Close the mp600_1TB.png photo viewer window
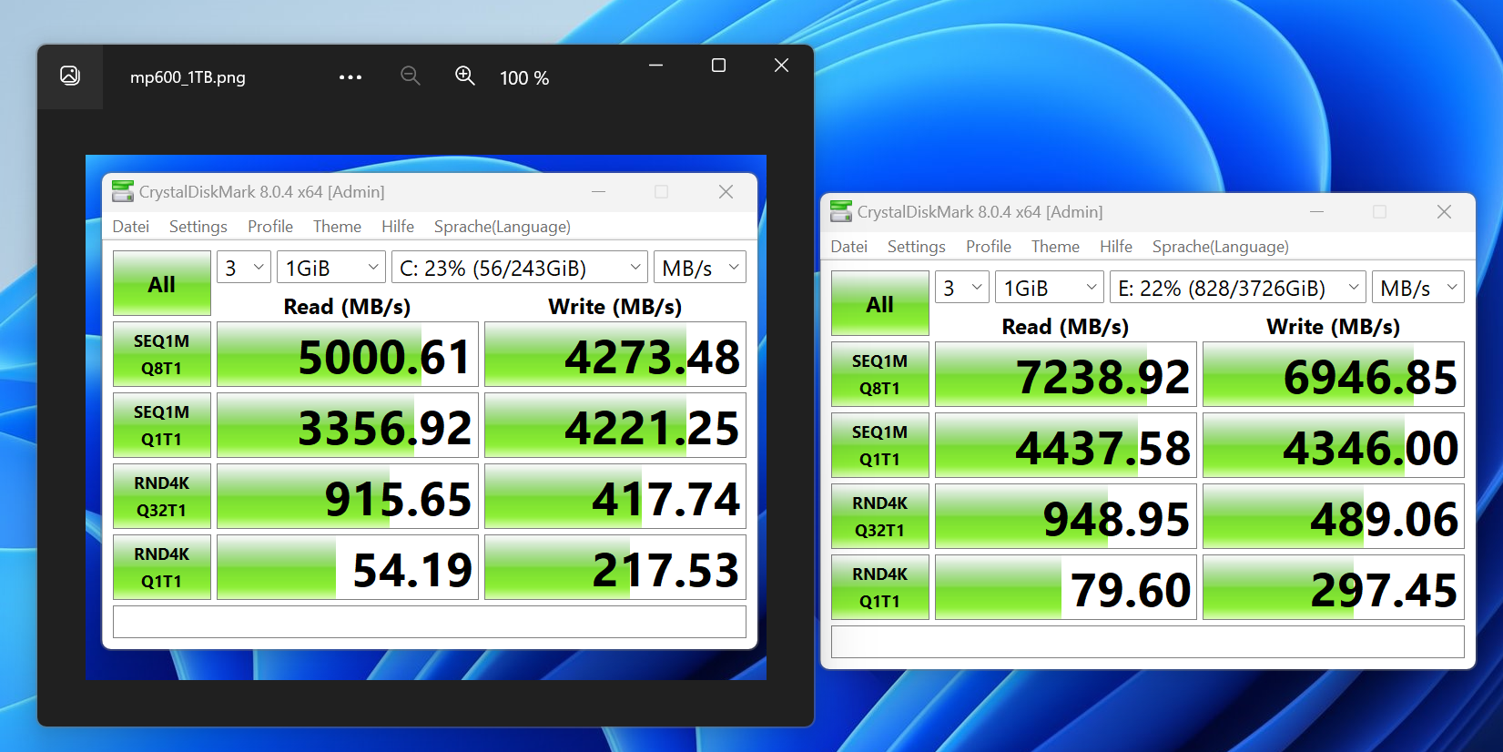The image size is (1503, 752). click(x=781, y=66)
